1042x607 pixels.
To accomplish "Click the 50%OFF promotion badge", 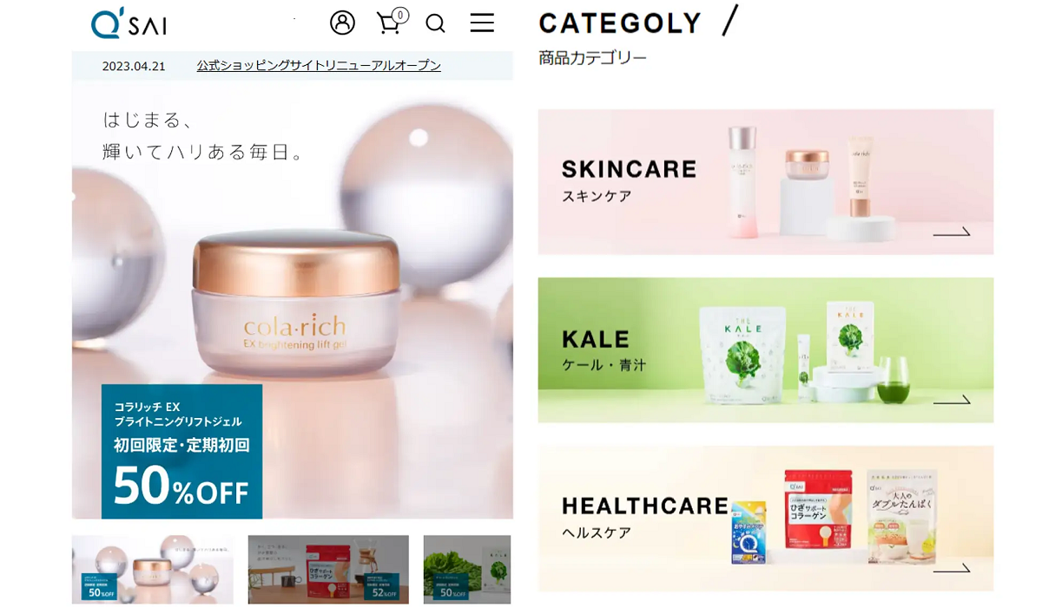I will click(181, 452).
